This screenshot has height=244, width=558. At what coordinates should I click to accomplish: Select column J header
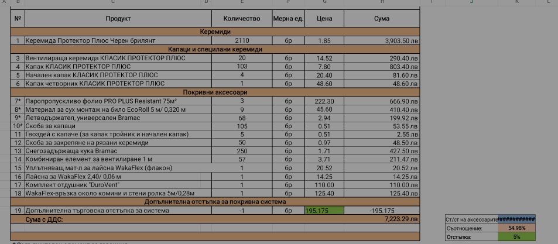pyautogui.click(x=471, y=2)
